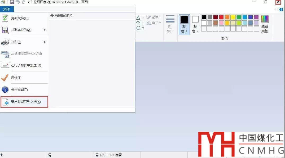This screenshot has height=158, width=285.
Task: Collapse the ribbon with the chevron
Action: click(275, 10)
